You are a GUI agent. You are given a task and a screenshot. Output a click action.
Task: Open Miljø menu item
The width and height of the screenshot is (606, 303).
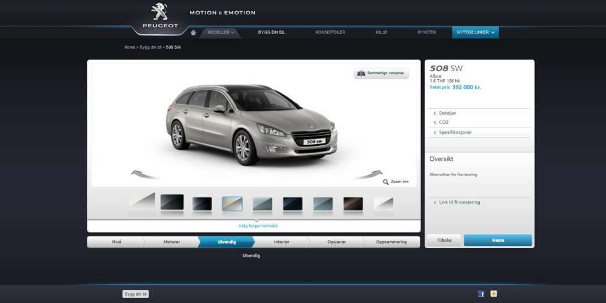point(381,32)
